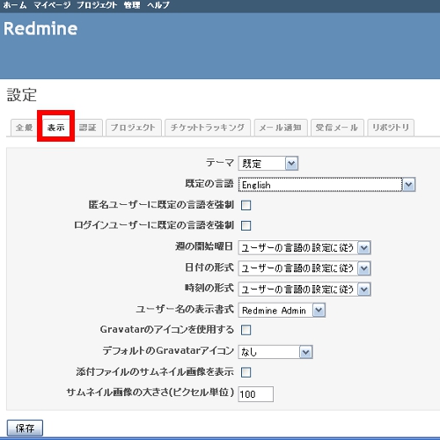
Task: Click the 保存 save button
Action: (x=25, y=429)
